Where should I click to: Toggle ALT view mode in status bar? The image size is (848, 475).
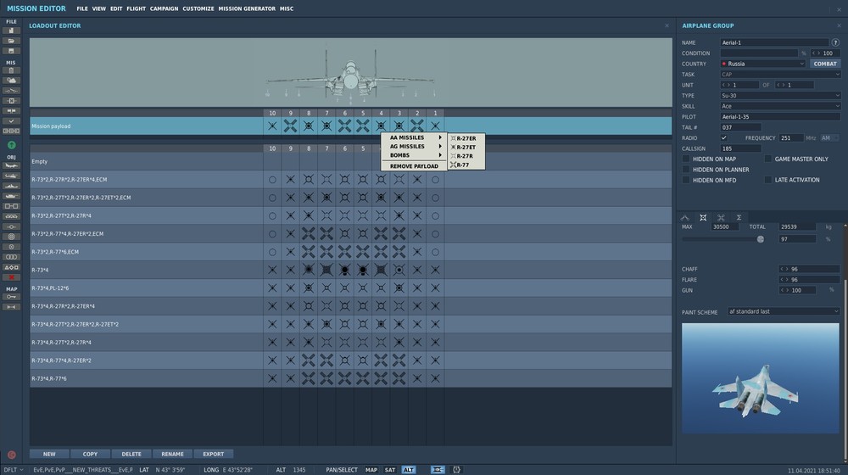[409, 470]
